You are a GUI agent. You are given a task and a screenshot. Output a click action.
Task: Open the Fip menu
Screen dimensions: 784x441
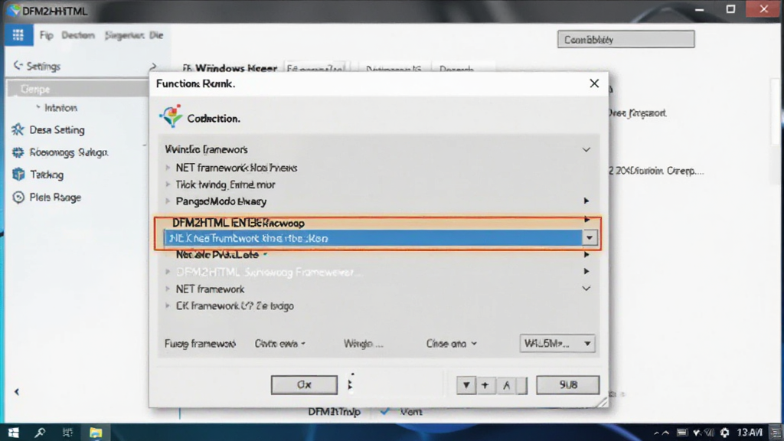coord(47,35)
